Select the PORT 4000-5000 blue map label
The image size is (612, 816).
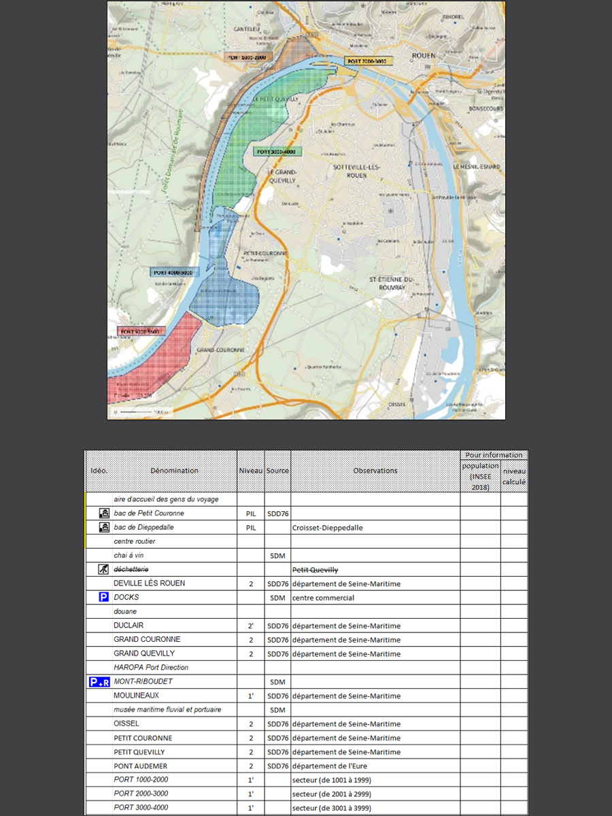click(173, 272)
